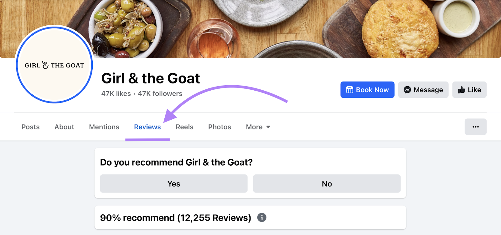The width and height of the screenshot is (501, 235).
Task: Click the calendar icon on Book Now
Action: [349, 90]
